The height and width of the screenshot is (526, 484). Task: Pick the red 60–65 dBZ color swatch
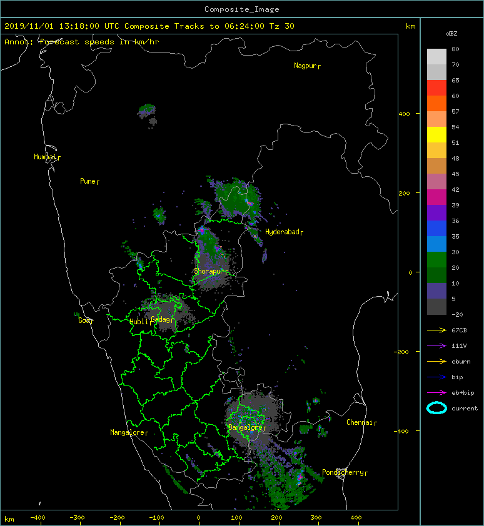point(436,88)
